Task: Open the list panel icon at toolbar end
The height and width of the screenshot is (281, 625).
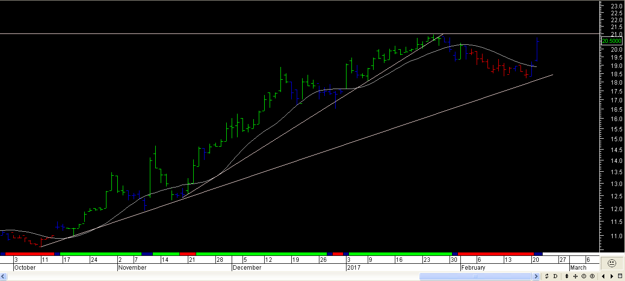Action: point(620,276)
